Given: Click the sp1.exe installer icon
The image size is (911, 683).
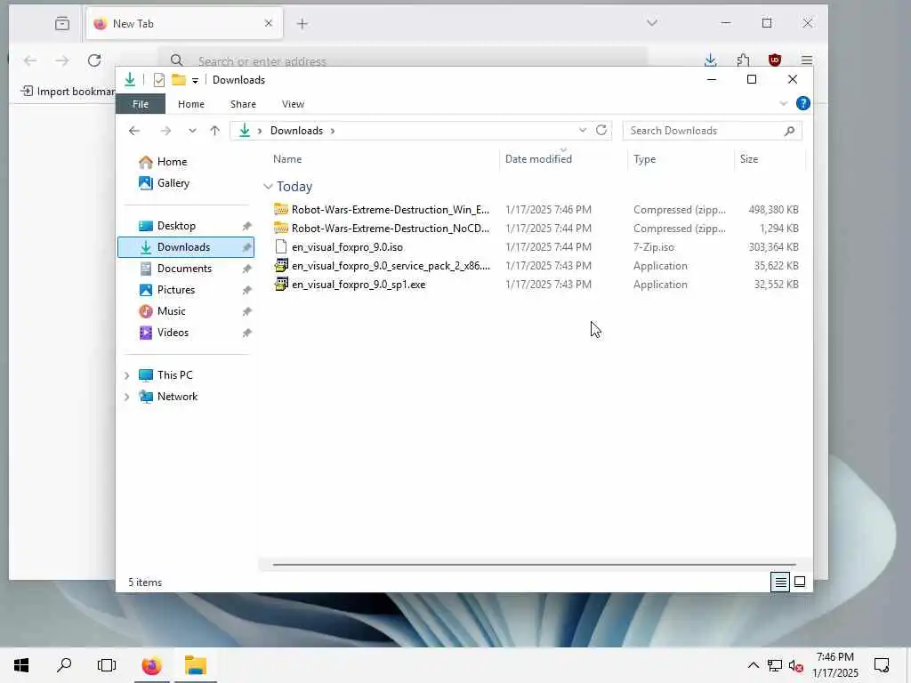Looking at the screenshot, I should (281, 284).
